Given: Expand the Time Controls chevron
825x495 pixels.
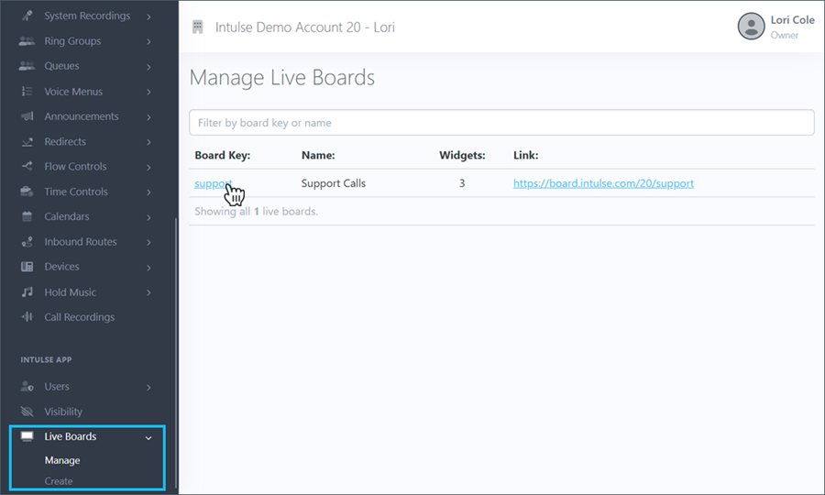Looking at the screenshot, I should 148,192.
